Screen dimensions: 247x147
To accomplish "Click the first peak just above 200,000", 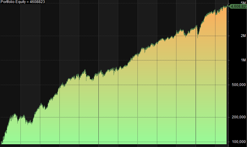I will click(14, 114).
